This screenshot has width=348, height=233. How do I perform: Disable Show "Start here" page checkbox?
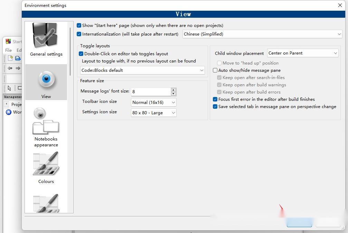[79, 26]
